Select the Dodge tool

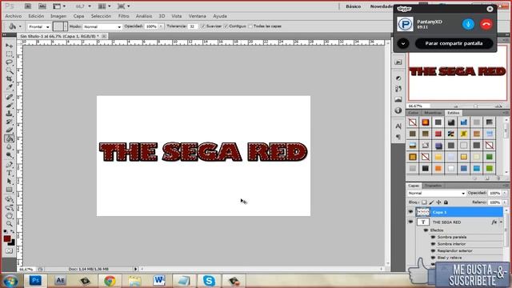point(9,155)
